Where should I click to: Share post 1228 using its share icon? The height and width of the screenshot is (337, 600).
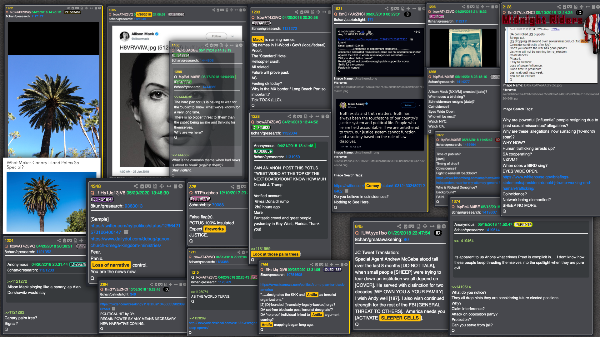click(x=289, y=116)
